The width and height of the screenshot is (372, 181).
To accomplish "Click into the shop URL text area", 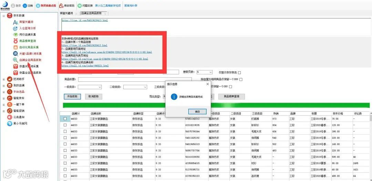I will click(x=216, y=27).
